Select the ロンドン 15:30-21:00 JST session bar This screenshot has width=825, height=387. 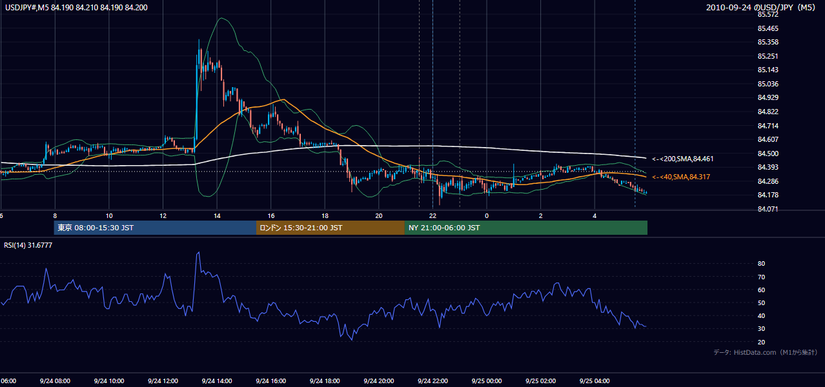coord(331,228)
